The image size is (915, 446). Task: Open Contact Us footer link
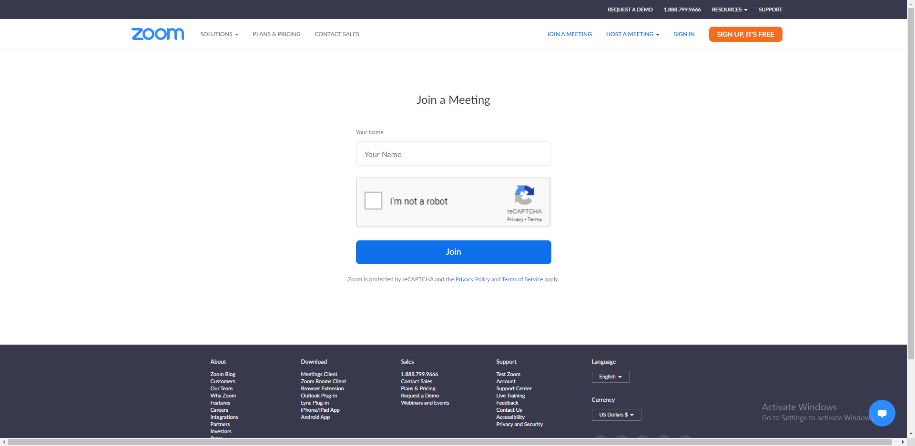(509, 410)
